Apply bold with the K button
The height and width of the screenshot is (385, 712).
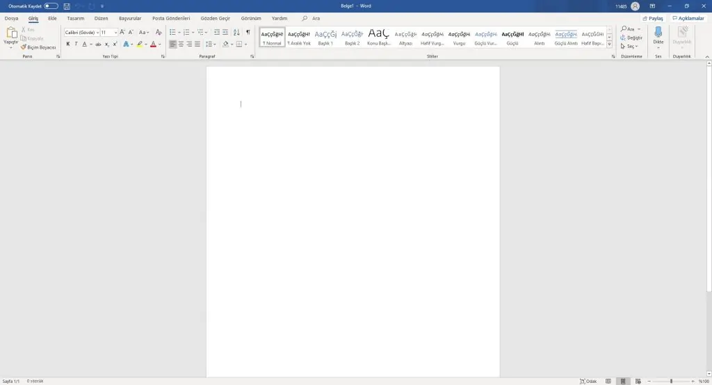click(67, 44)
